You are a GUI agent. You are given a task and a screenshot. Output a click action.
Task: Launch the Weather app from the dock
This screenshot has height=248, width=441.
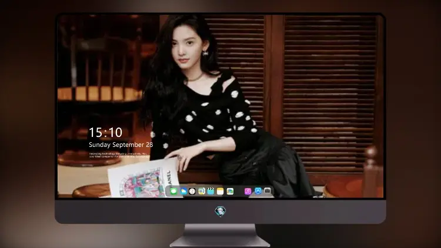tap(183, 191)
